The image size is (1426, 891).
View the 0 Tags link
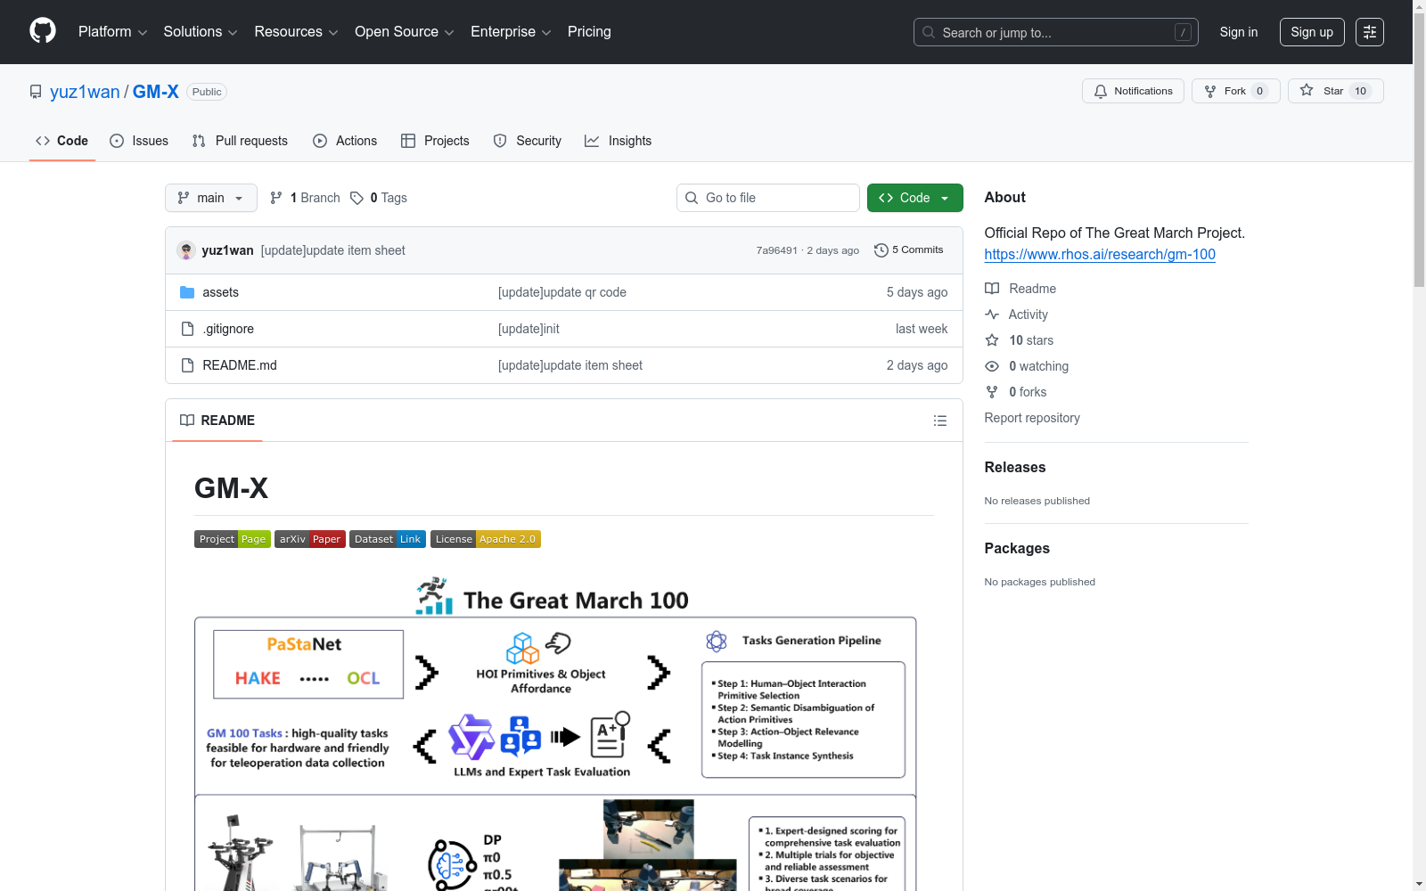point(379,198)
